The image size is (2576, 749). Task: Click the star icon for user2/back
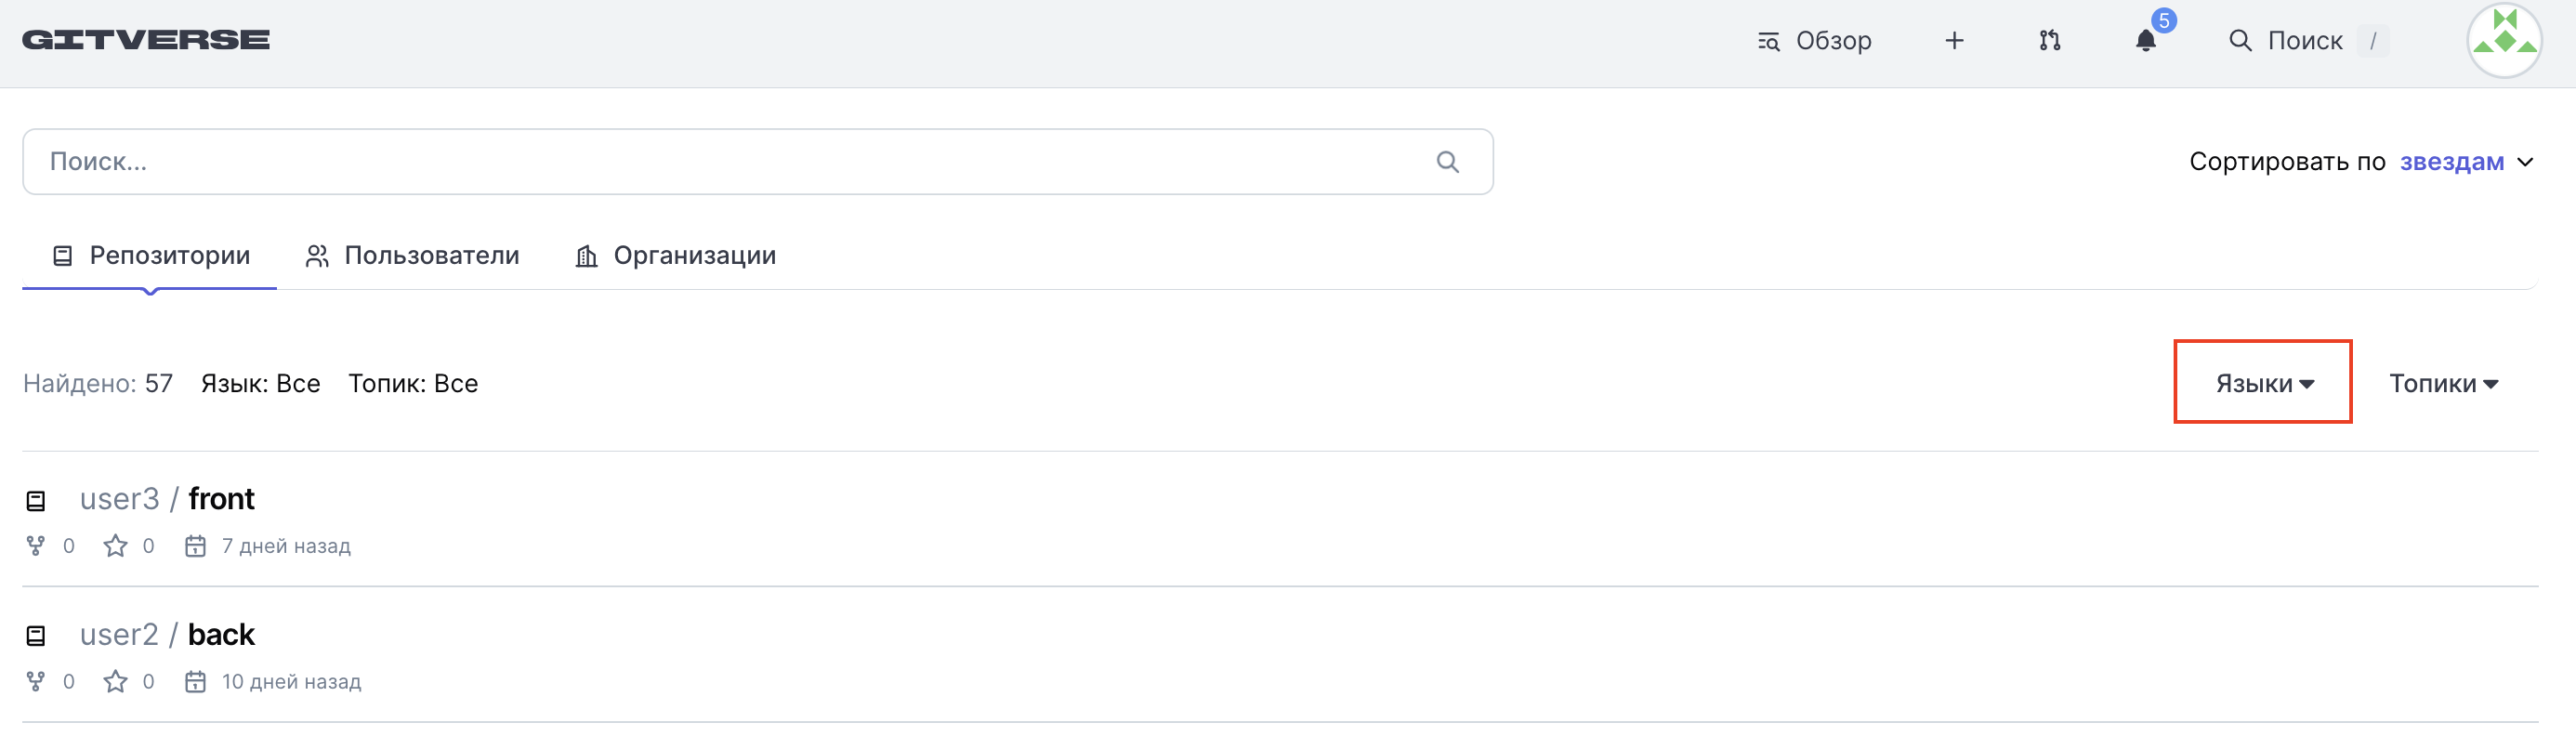tap(116, 682)
